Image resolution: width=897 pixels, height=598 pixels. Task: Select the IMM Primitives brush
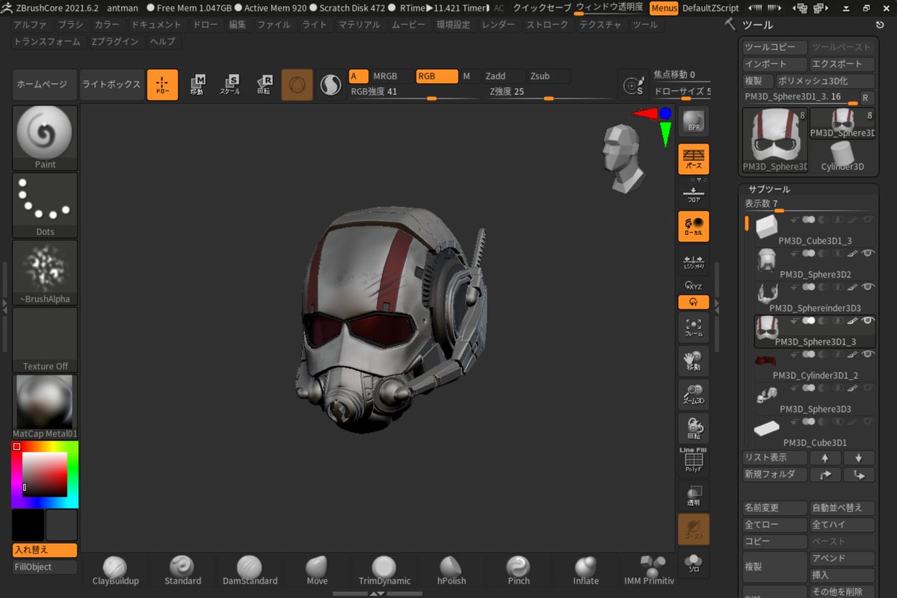click(x=649, y=570)
